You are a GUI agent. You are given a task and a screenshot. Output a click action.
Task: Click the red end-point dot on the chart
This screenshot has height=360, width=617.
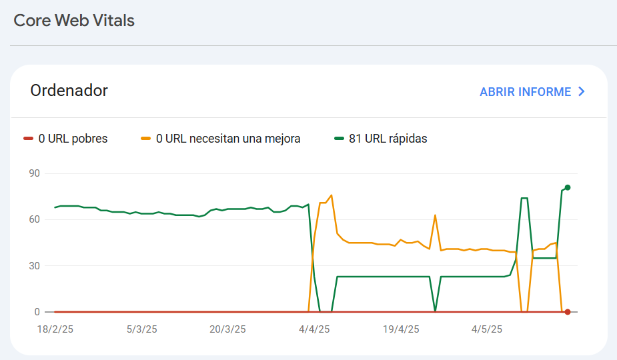(568, 312)
